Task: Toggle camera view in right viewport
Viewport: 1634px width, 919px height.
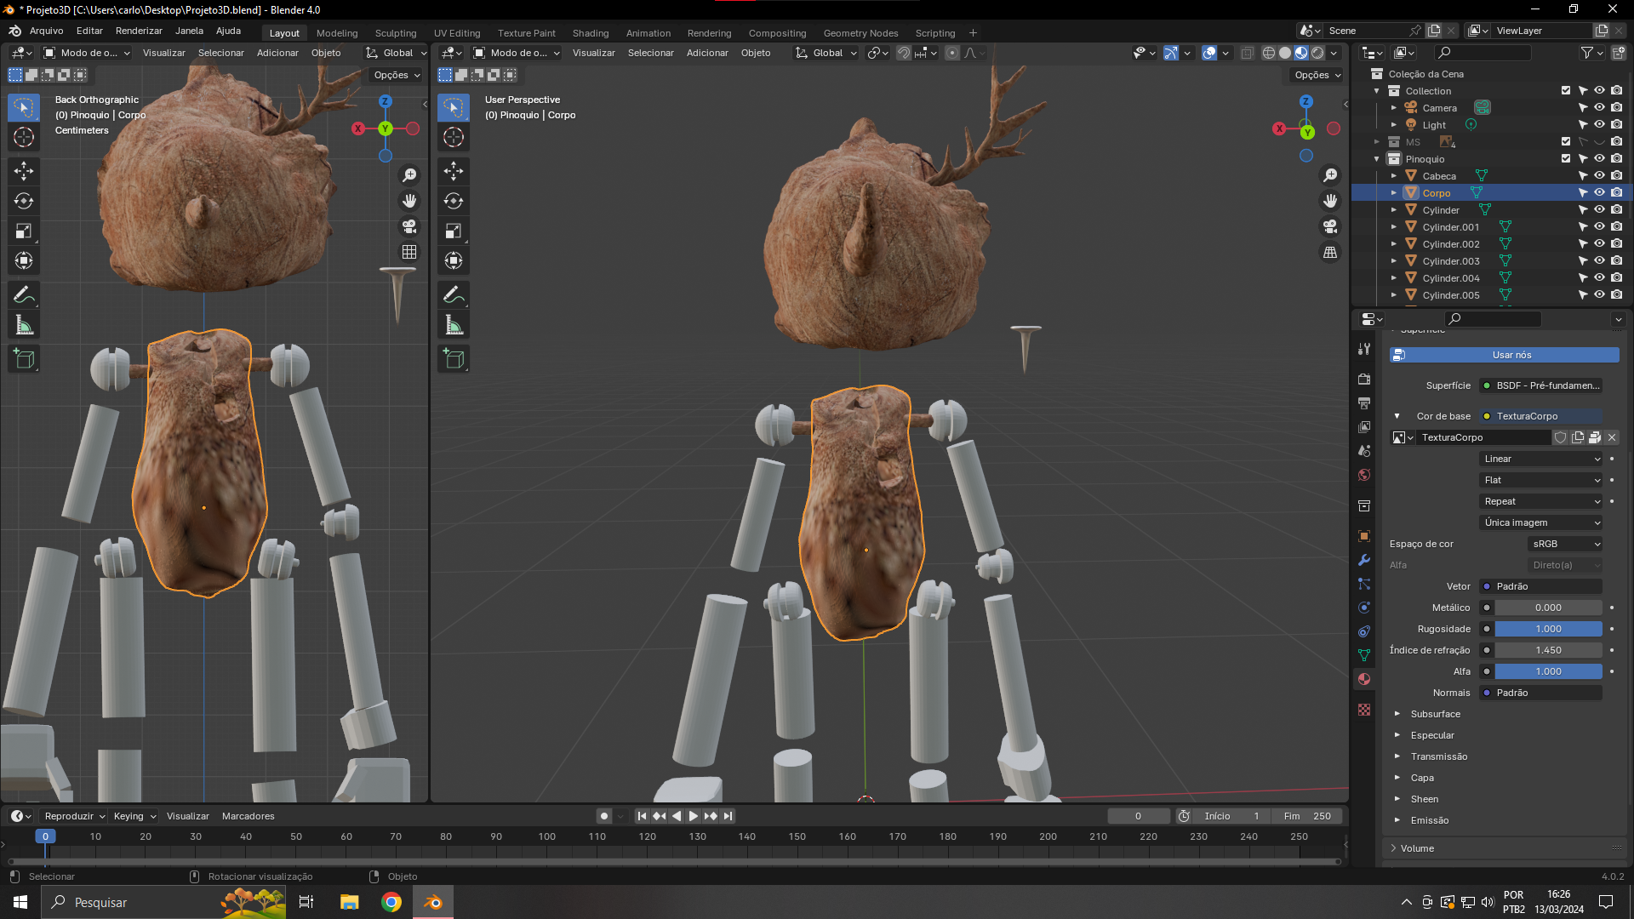Action: click(1329, 226)
